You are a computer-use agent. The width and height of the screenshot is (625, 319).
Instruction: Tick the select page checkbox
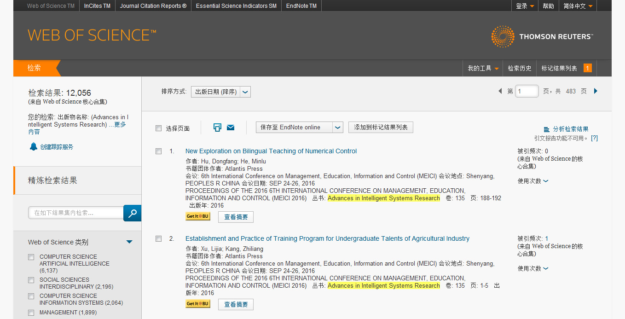pos(159,128)
